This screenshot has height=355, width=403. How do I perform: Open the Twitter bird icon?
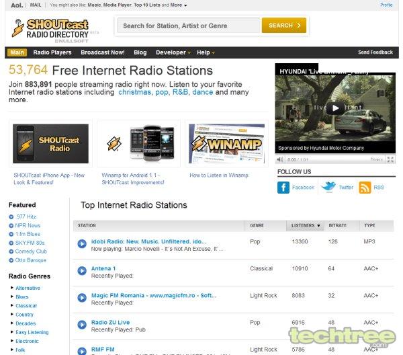pos(328,187)
